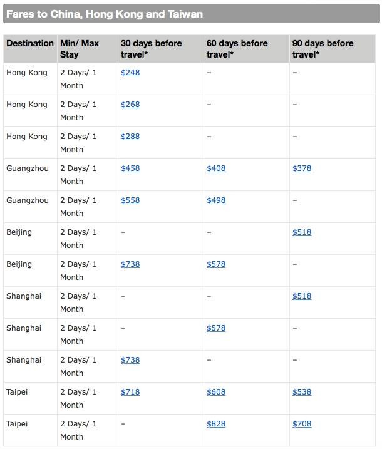
Task: Open the $408 Guangzhou 60-day fare
Action: pos(216,168)
